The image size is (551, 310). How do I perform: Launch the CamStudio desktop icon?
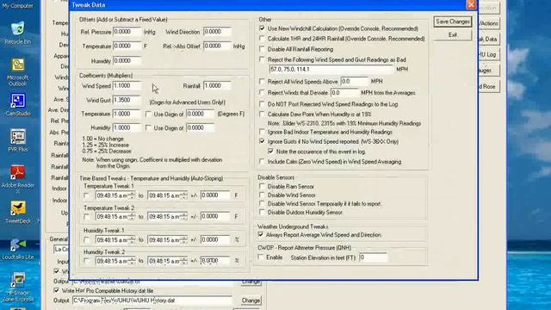[x=17, y=105]
